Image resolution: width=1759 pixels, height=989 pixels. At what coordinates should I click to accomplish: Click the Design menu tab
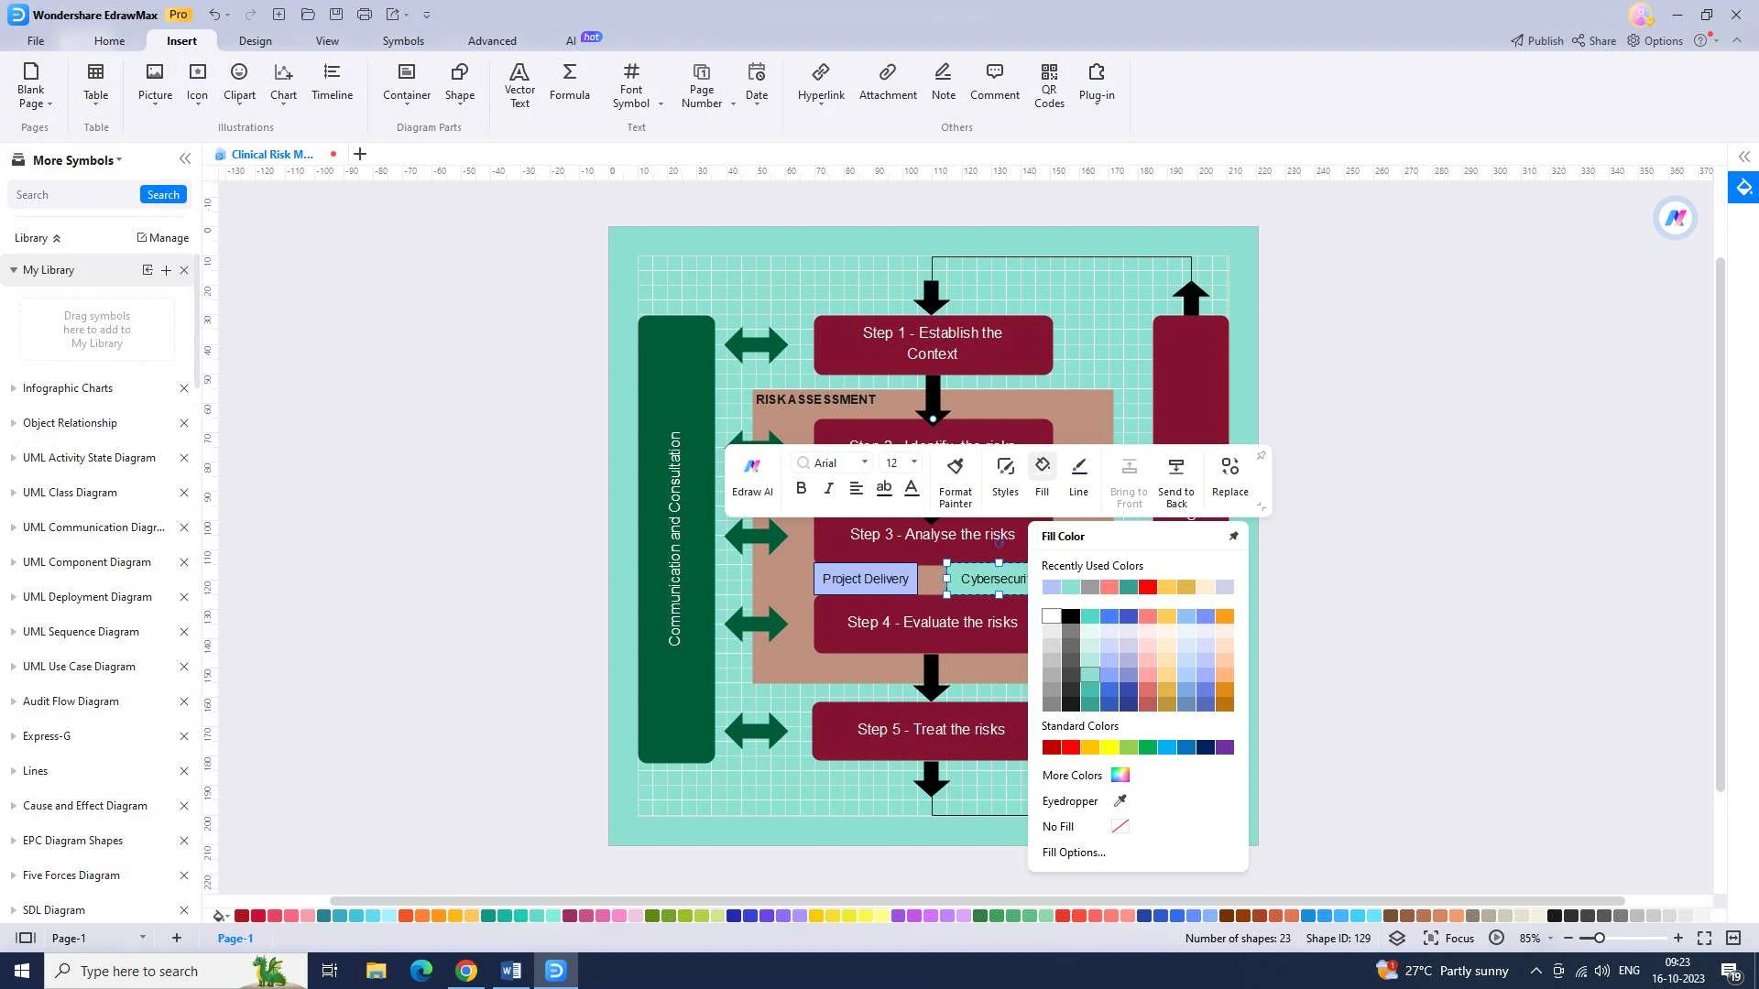255,40
